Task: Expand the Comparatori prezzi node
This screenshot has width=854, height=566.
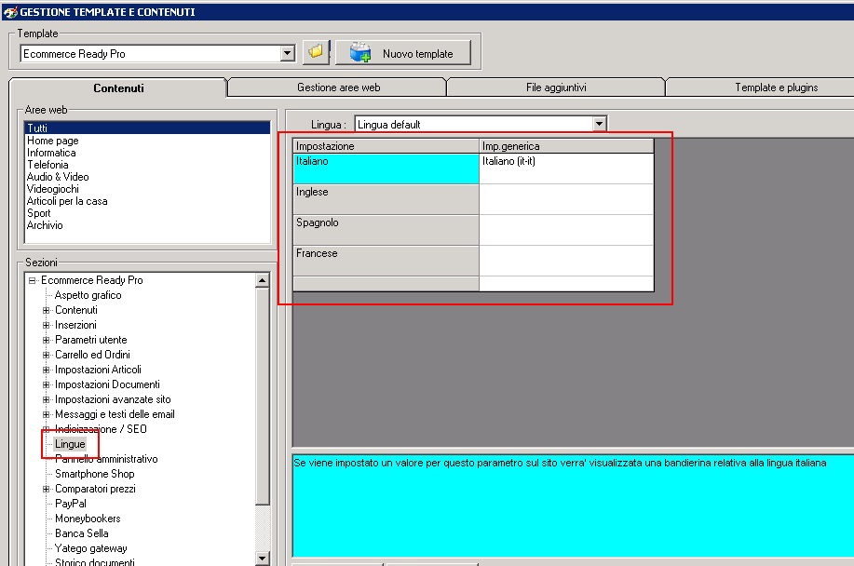Action: click(47, 489)
